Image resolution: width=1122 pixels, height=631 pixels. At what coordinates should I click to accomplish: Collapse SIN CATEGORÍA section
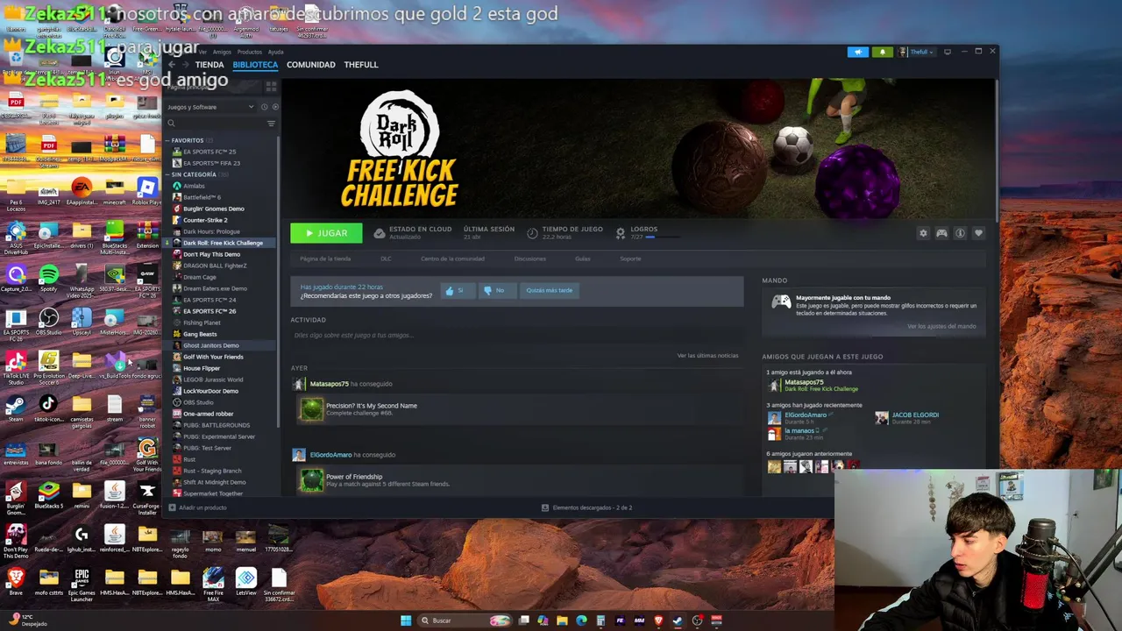[167, 174]
